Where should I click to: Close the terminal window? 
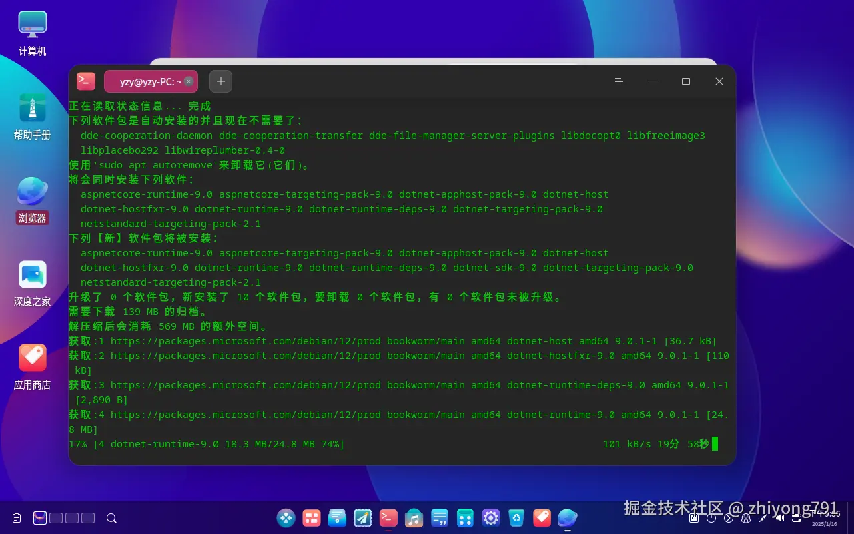(x=719, y=81)
